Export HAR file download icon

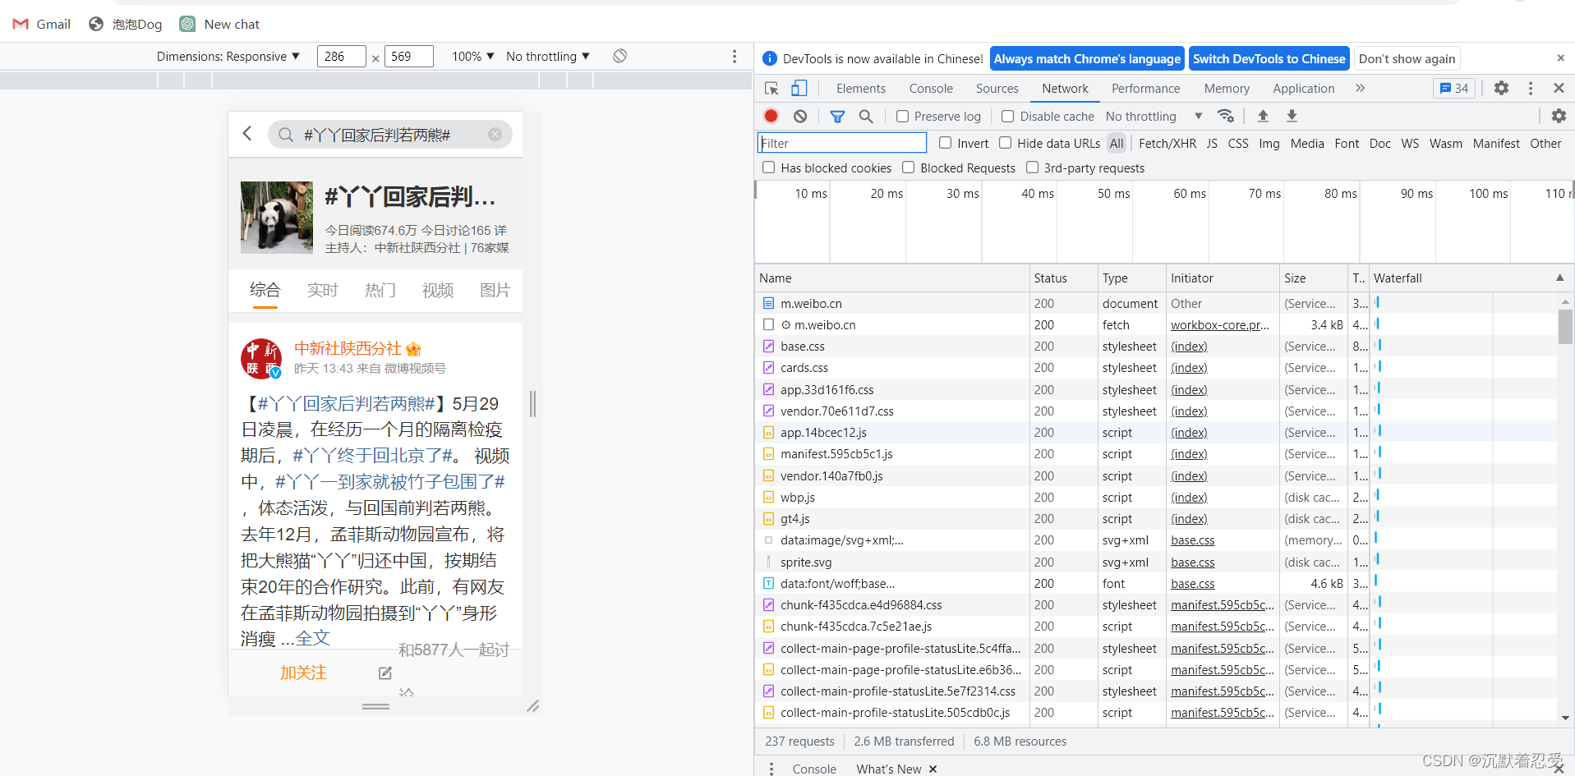point(1292,116)
